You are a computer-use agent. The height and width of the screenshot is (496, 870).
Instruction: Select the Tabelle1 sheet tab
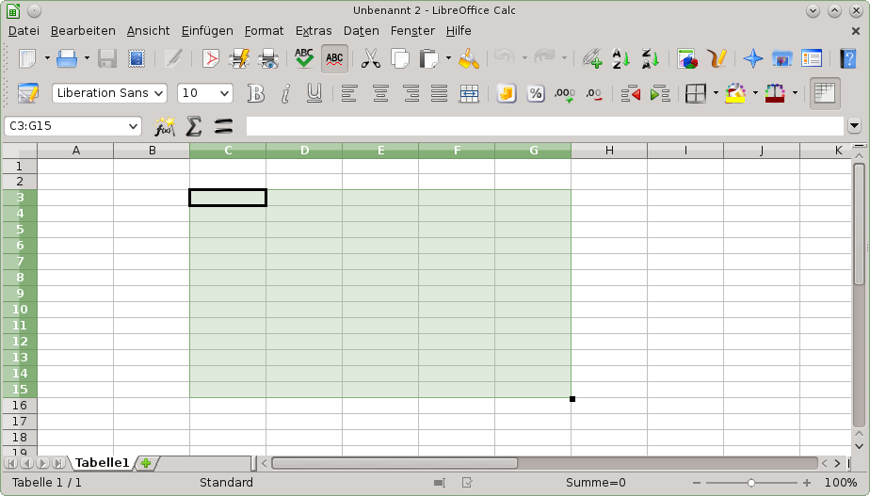(x=102, y=462)
